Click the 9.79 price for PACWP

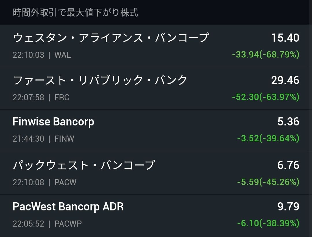(x=288, y=207)
